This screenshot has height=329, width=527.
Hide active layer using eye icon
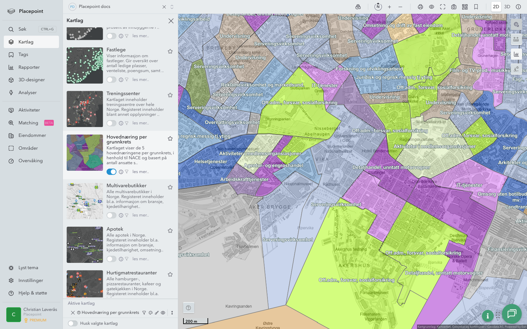coord(163,313)
